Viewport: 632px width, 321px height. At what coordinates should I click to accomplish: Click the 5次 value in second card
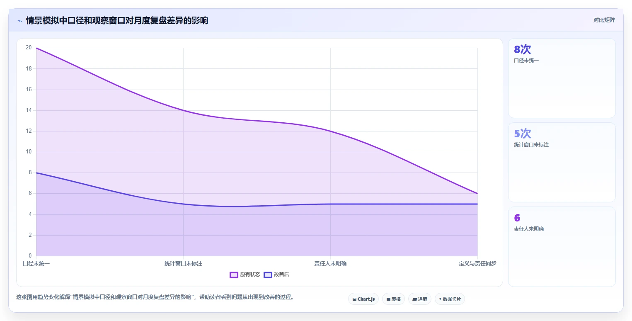(522, 134)
